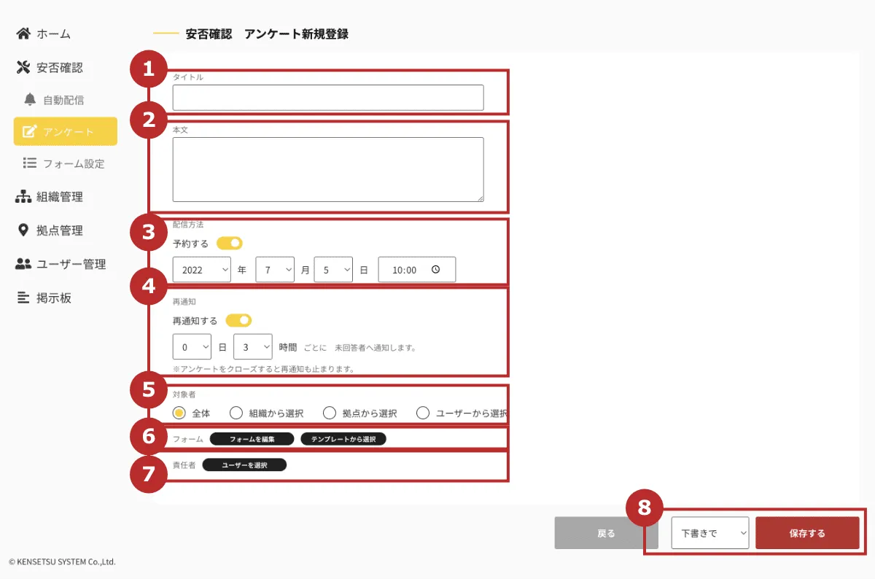Select the 安否確認 wrench icon
The image size is (875, 579).
[x=24, y=67]
